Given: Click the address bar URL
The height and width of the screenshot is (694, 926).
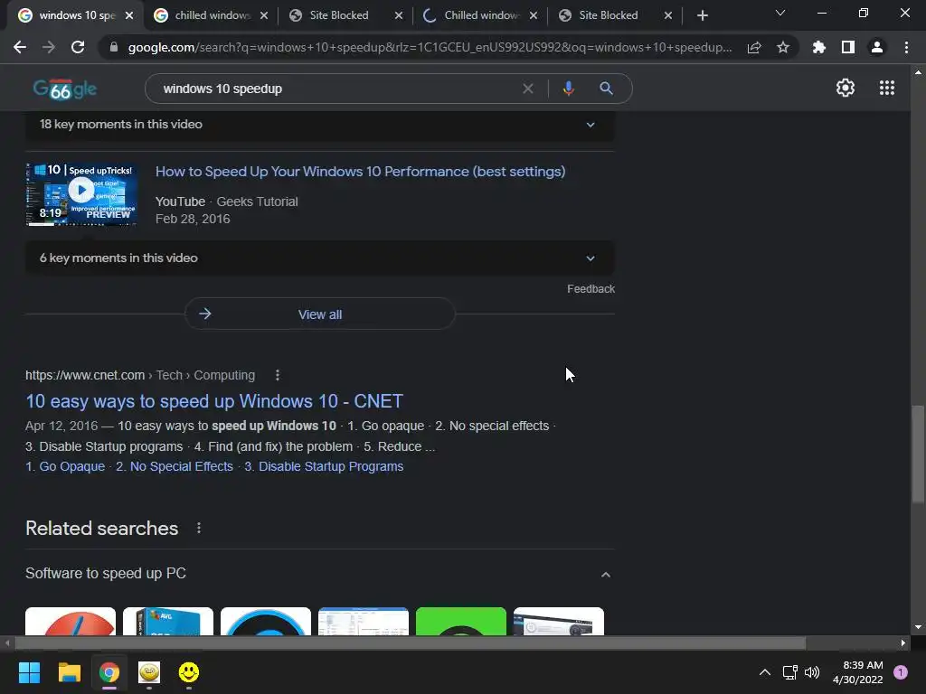Looking at the screenshot, I should click(x=430, y=47).
